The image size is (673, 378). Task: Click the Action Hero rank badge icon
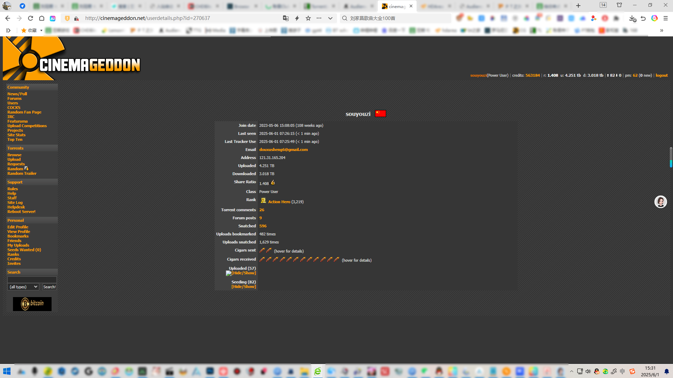(x=263, y=201)
